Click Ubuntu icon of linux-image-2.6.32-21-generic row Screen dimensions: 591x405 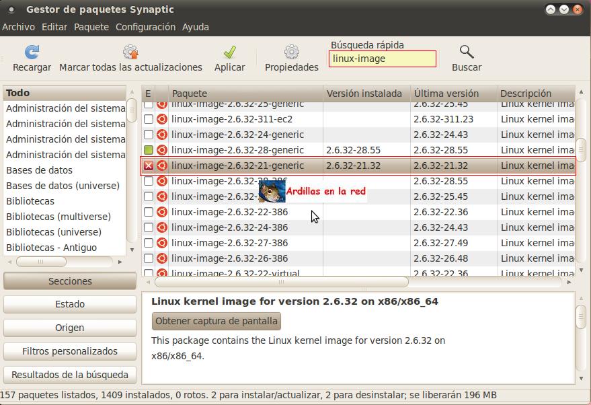[161, 165]
